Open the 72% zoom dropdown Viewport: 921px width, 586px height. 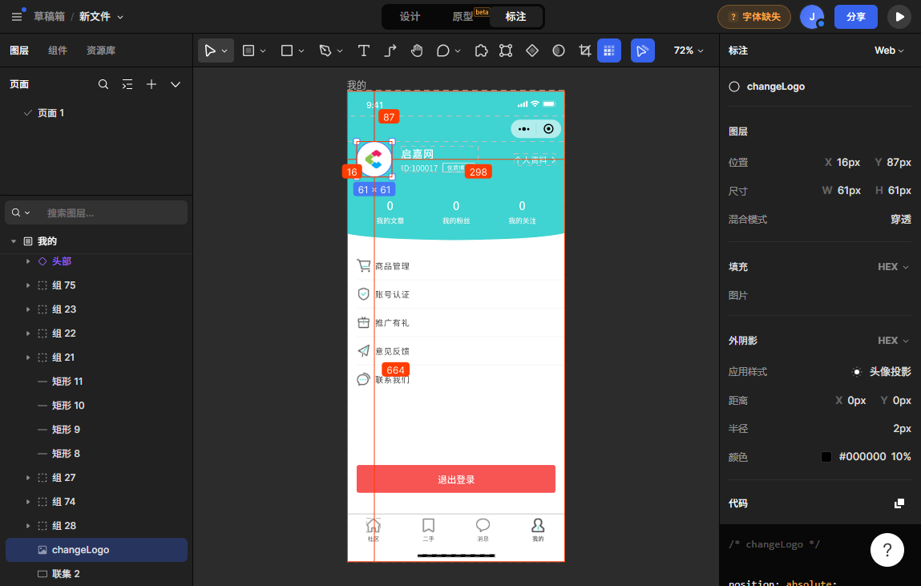click(689, 51)
